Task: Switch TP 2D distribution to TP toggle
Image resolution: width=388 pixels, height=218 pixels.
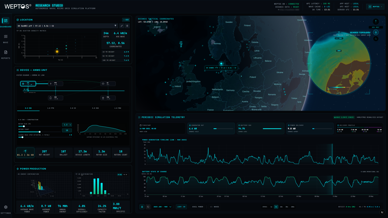Action: 120,175
